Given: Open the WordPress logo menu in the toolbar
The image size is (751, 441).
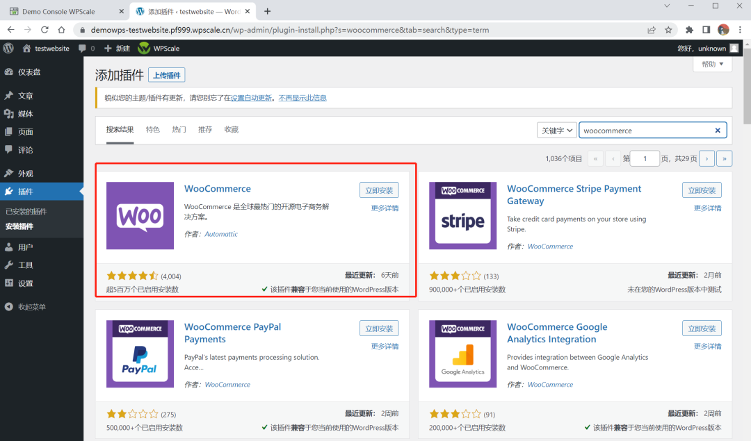Looking at the screenshot, I should 8,48.
